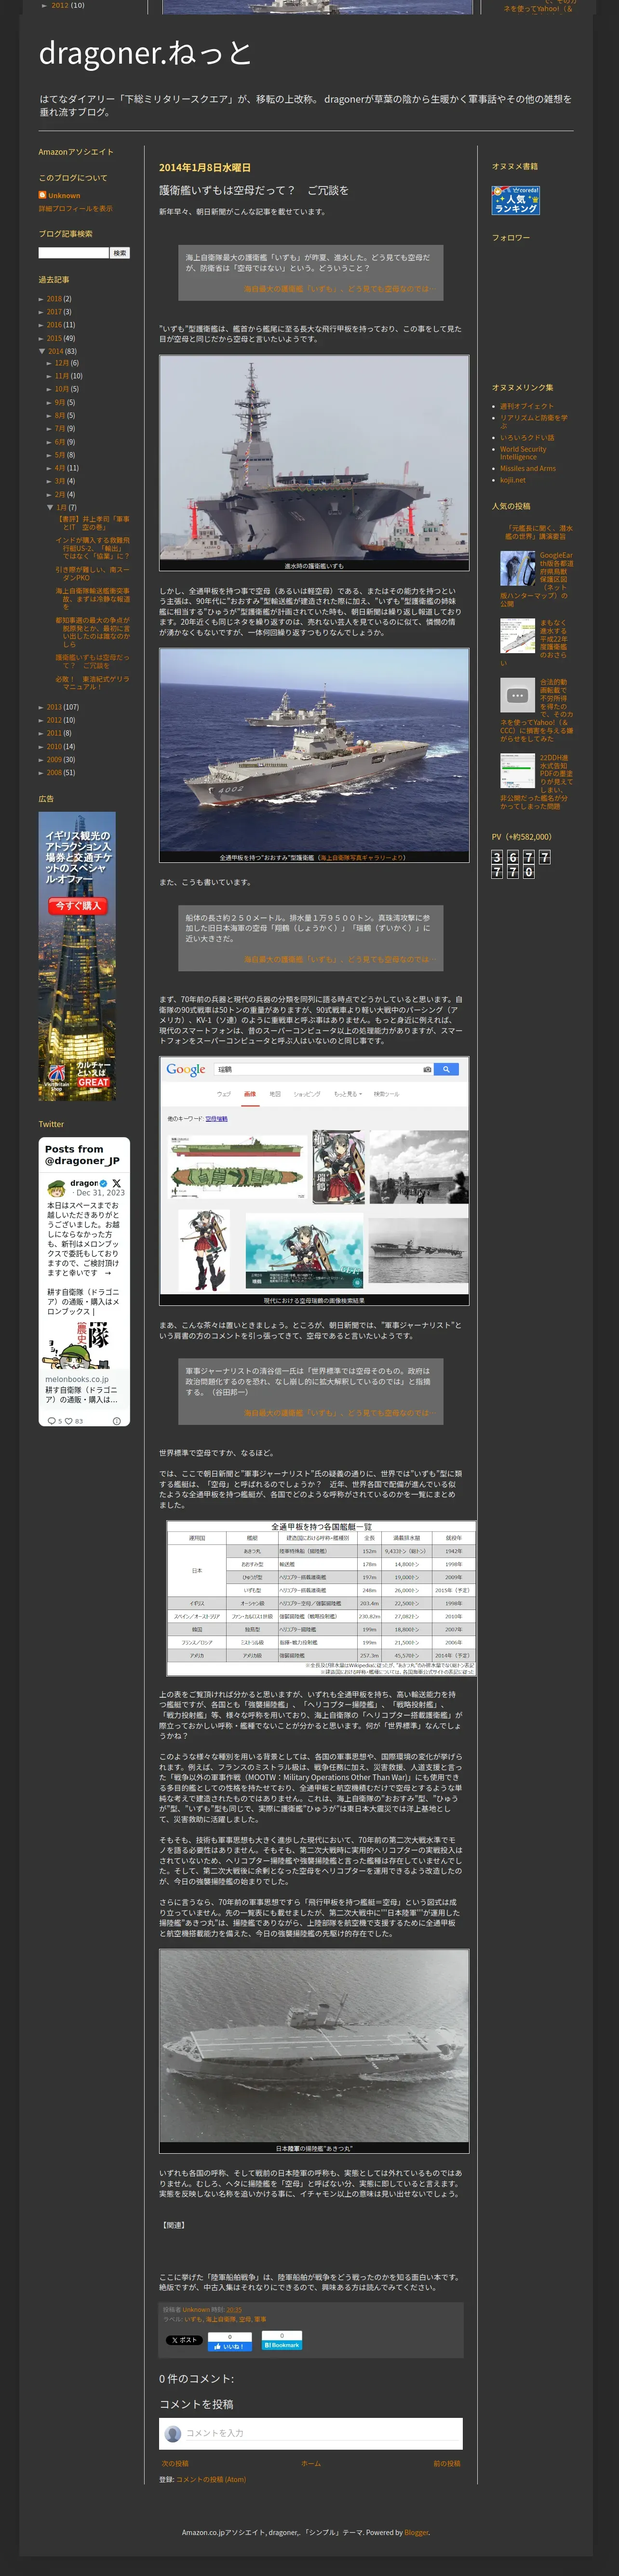Open World Security Intelligence link
Image resolution: width=619 pixels, height=2576 pixels.
click(x=523, y=453)
